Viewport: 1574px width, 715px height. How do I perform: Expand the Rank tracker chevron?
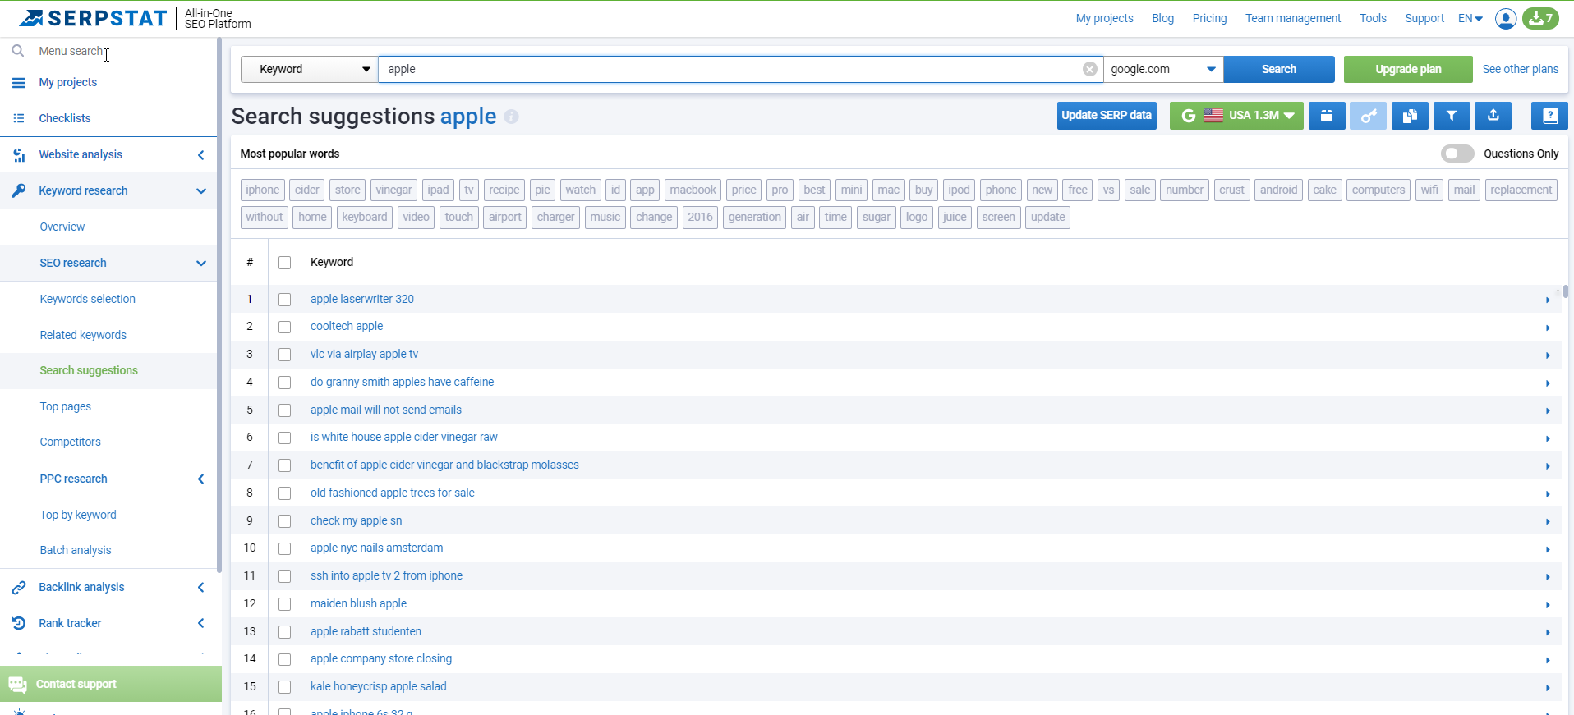pyautogui.click(x=200, y=623)
